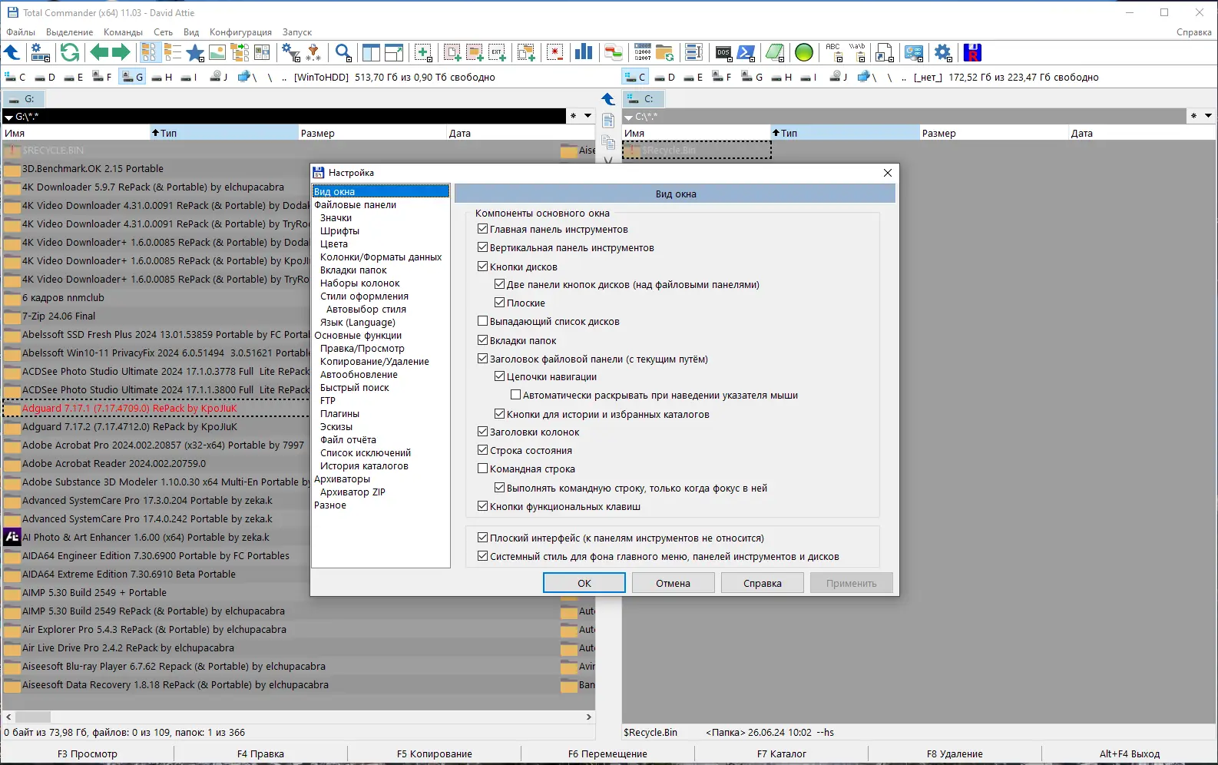Launch the DOS command prompt icon
This screenshot has width=1218, height=765.
(723, 52)
